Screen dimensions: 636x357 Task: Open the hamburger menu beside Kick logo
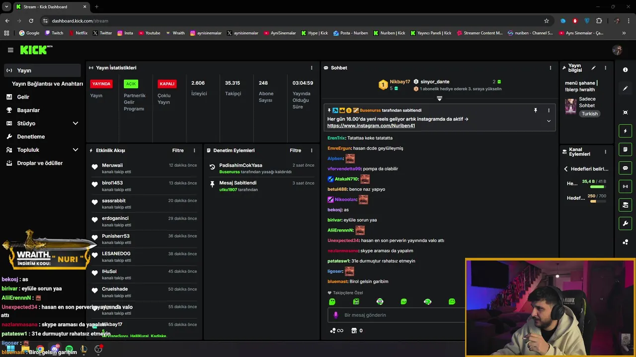pyautogui.click(x=10, y=50)
